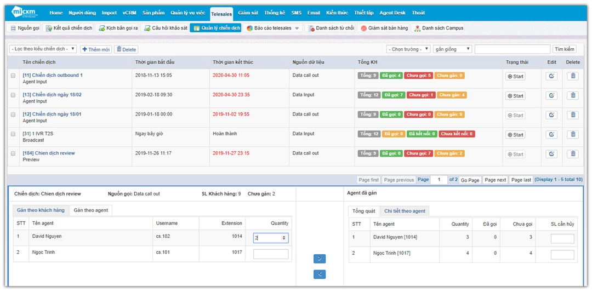This screenshot has width=592, height=292.
Task: Open gần giống match-type dropdown
Action: click(452, 49)
